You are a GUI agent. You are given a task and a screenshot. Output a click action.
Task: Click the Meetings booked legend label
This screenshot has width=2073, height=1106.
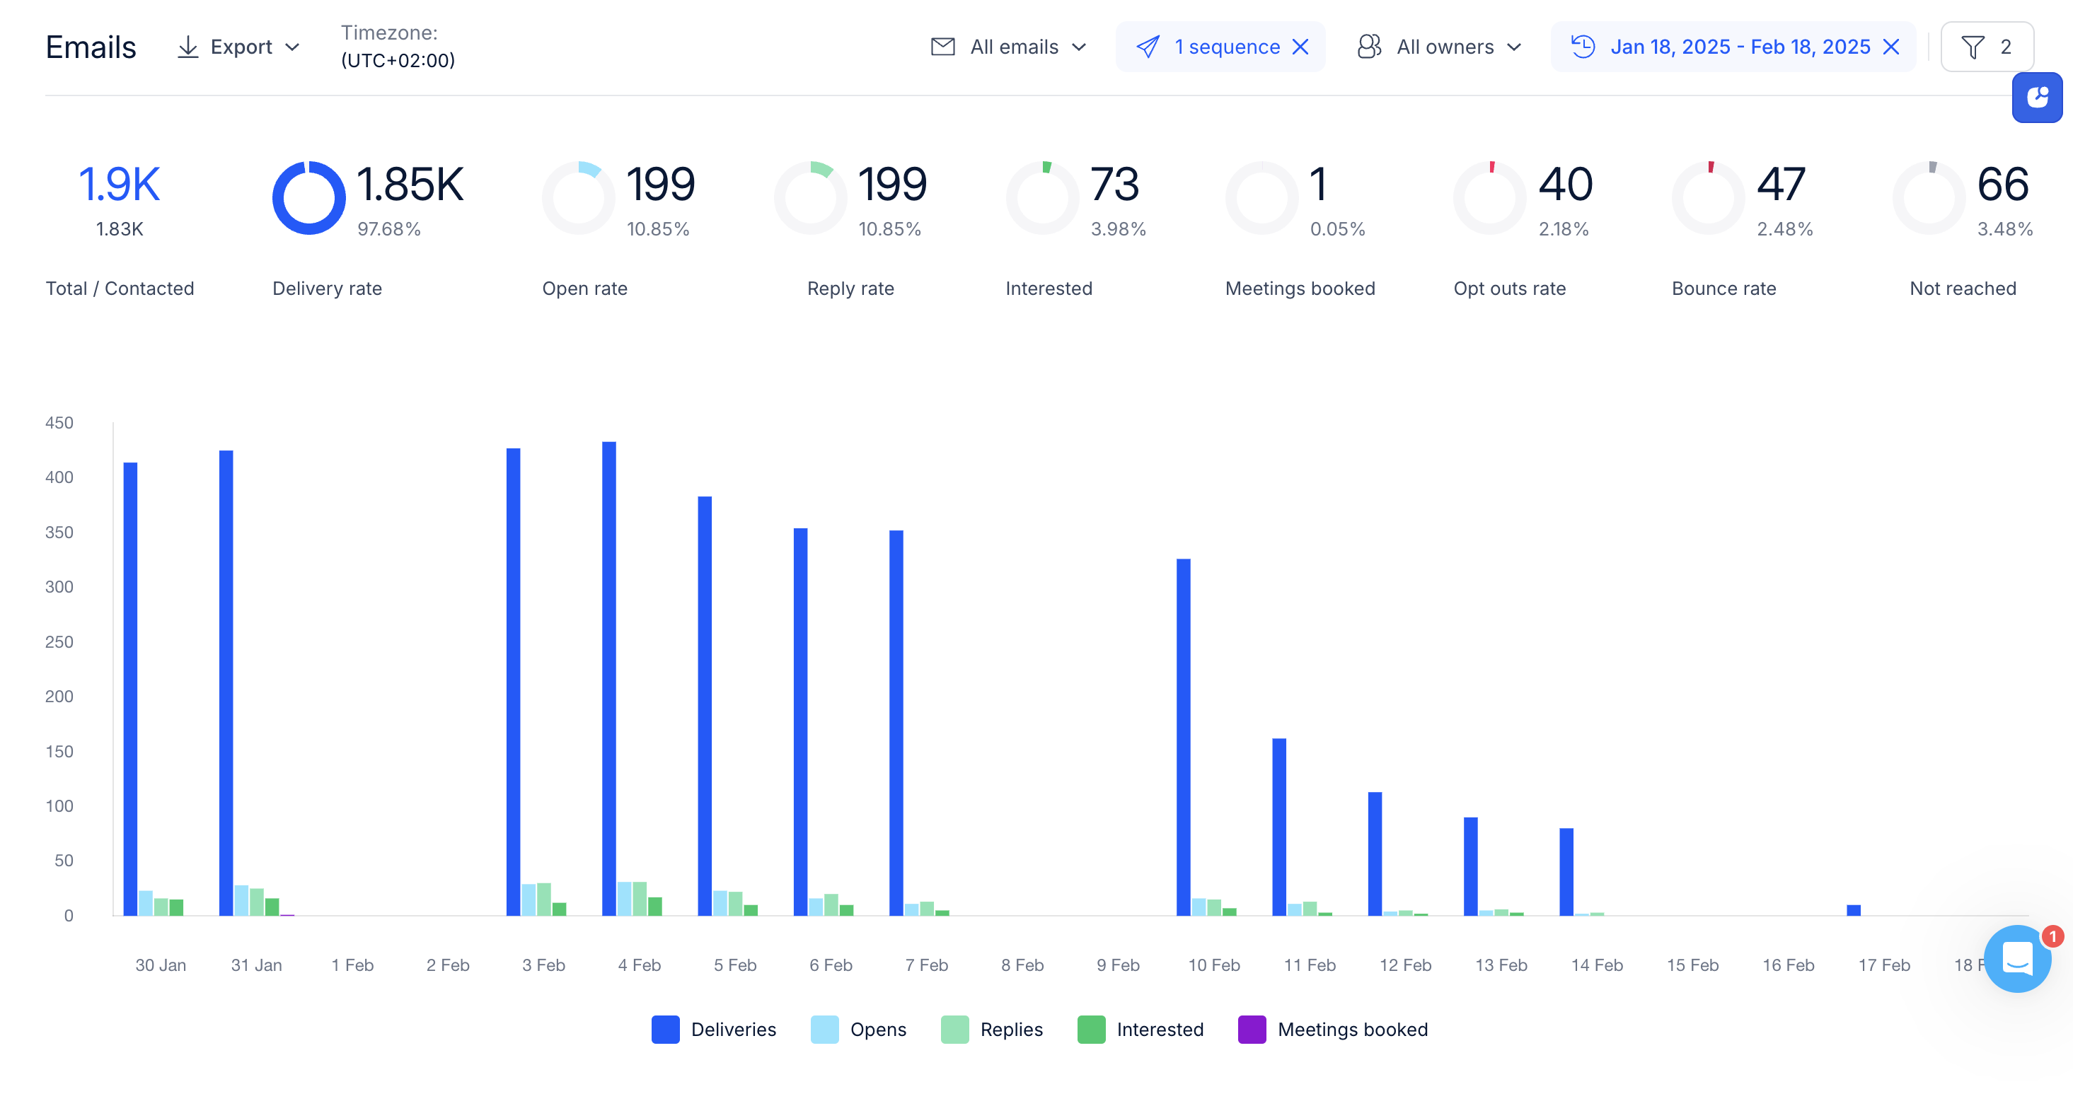[1353, 1030]
